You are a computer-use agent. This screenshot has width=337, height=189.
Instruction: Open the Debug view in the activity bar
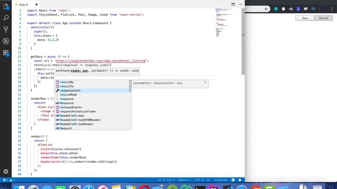(6, 41)
